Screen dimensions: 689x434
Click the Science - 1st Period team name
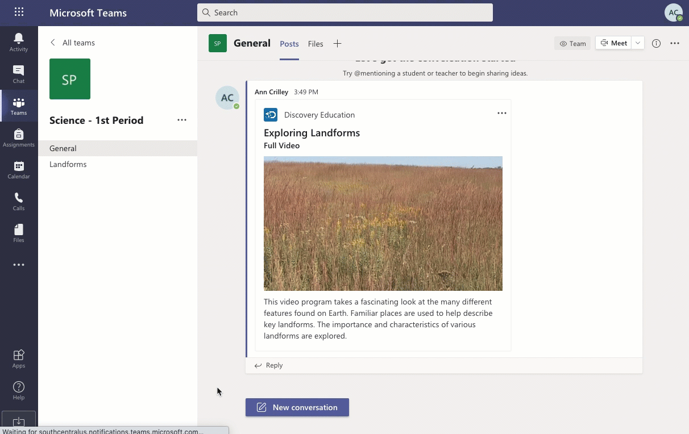point(97,120)
